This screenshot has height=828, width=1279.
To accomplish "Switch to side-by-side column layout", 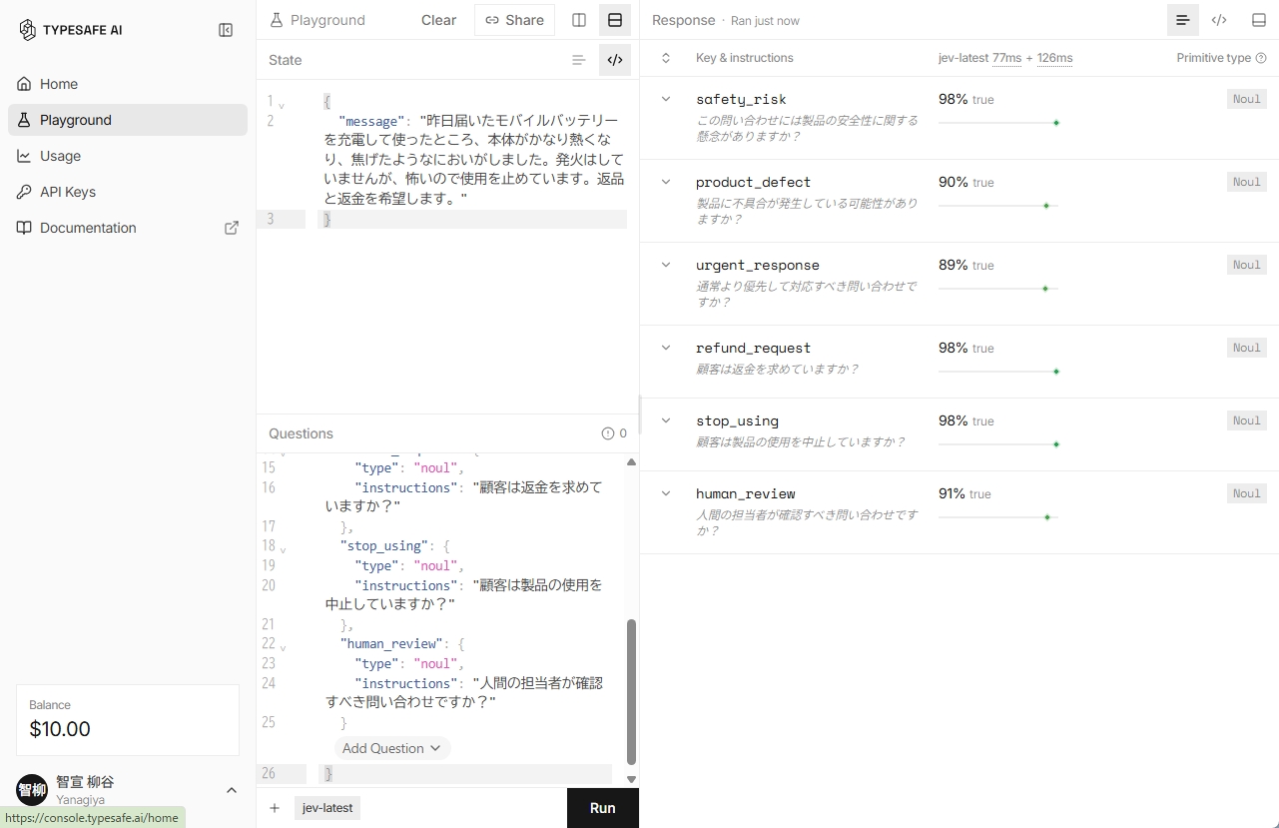I will pos(579,20).
